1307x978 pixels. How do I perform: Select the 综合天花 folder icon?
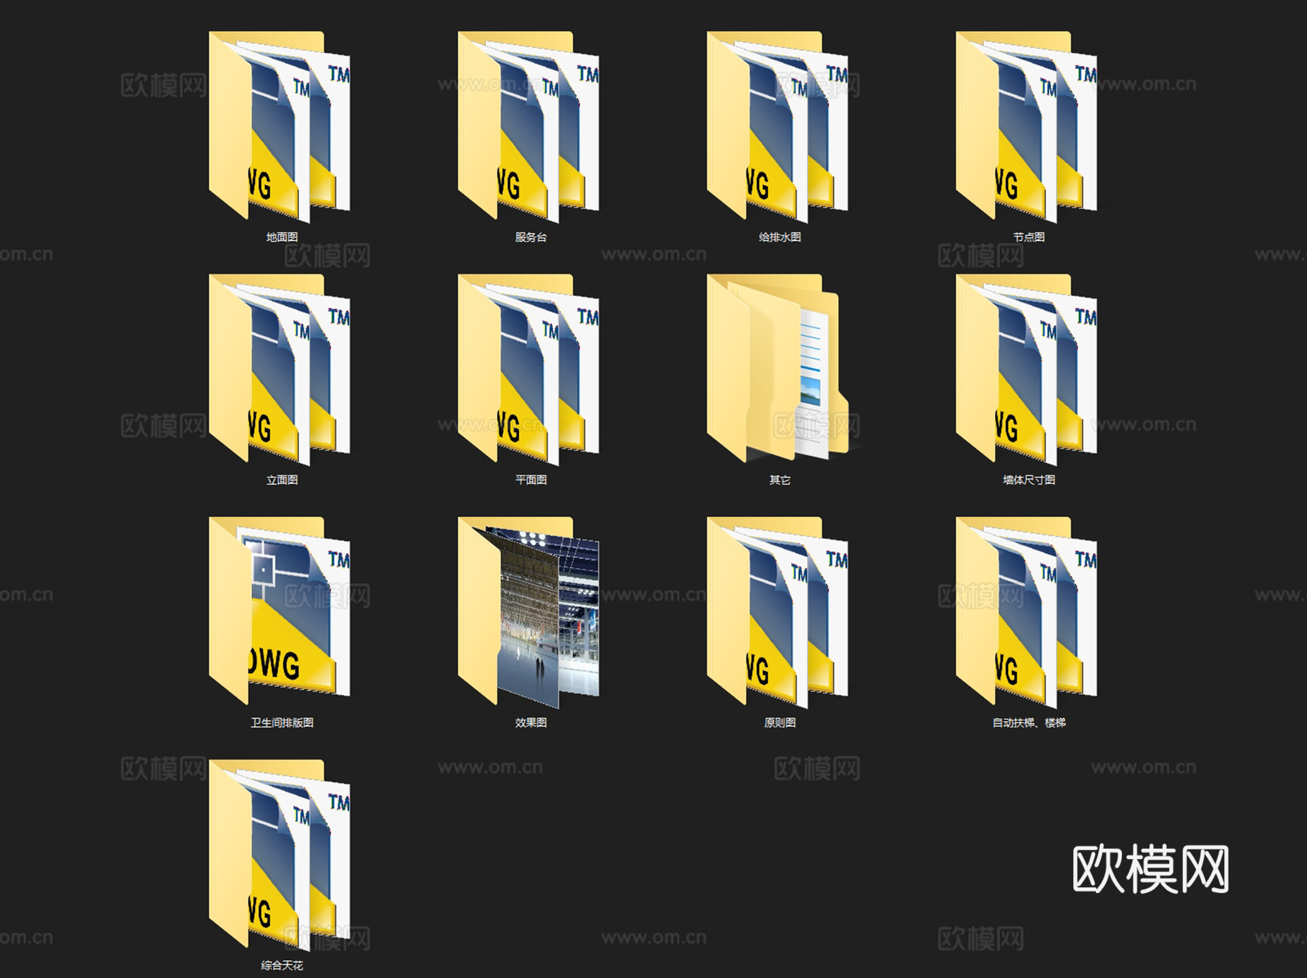[280, 855]
